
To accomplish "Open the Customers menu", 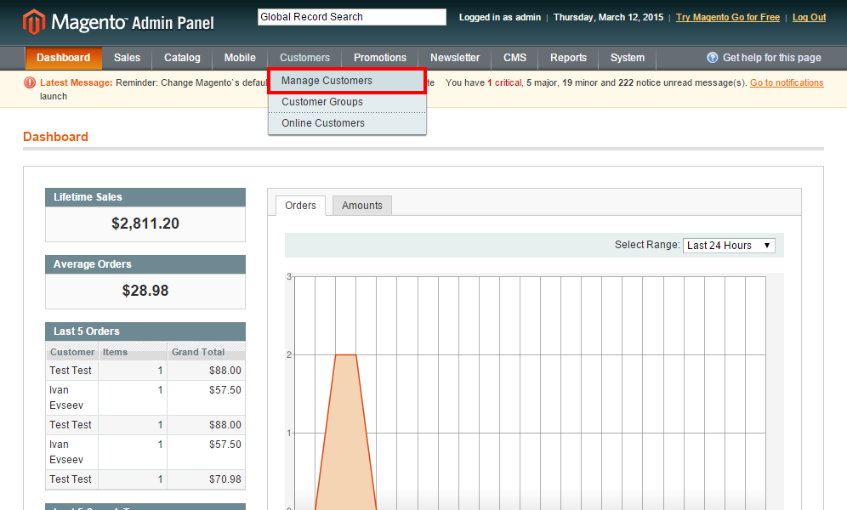I will 304,58.
